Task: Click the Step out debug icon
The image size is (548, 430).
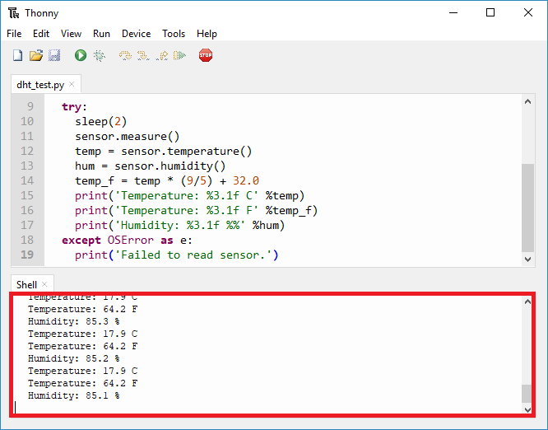Action: click(161, 56)
